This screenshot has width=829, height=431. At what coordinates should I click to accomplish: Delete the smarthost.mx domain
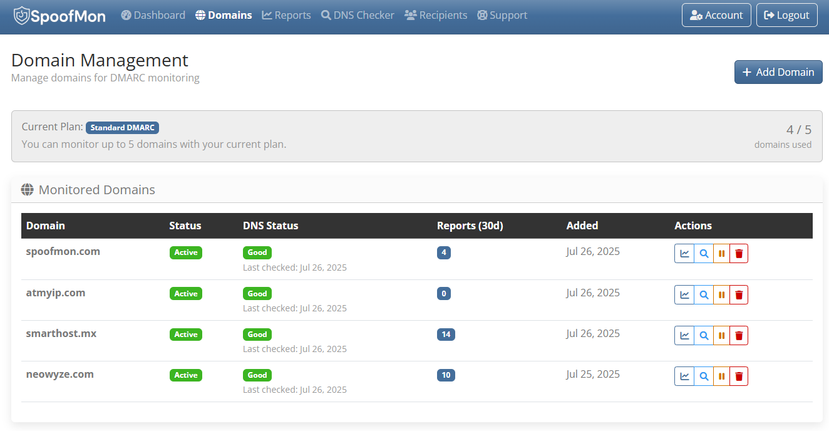click(x=739, y=335)
